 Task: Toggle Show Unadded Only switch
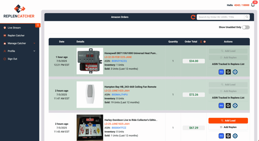246,27
